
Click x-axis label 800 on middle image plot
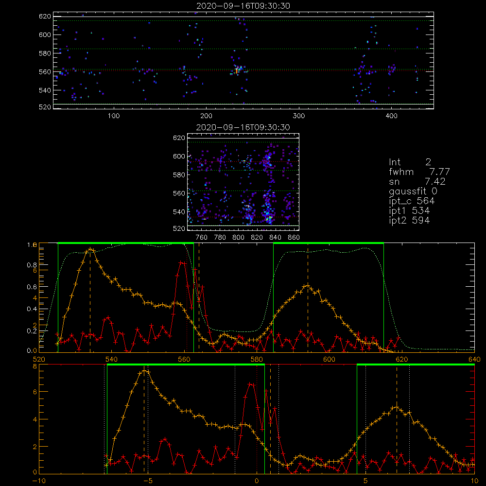pos(238,238)
